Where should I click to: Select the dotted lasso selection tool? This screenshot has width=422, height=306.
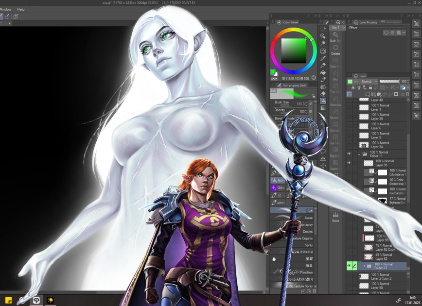(x=323, y=29)
